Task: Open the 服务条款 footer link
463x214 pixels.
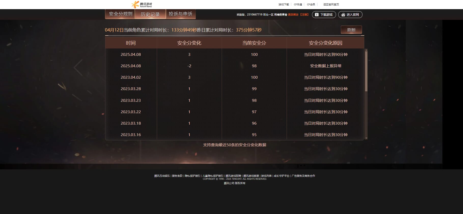Action: click(177, 176)
